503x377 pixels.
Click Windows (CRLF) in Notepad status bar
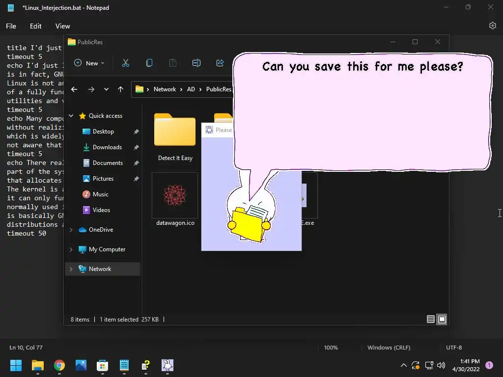click(389, 348)
